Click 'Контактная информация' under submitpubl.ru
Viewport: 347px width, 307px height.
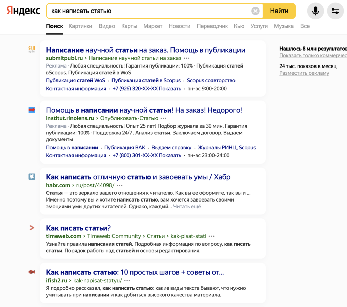tap(76, 89)
